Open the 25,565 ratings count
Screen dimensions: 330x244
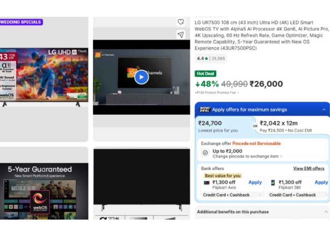tap(218, 59)
